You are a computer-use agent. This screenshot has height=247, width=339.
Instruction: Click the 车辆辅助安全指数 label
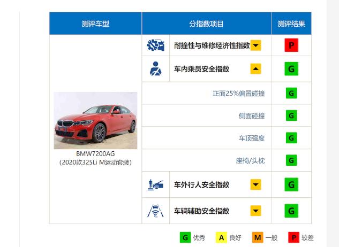pyautogui.click(x=201, y=211)
